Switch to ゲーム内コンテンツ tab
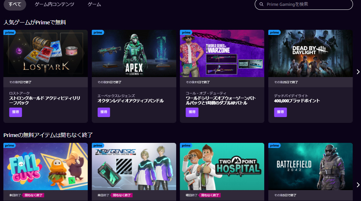This screenshot has width=361, height=201. click(x=55, y=4)
